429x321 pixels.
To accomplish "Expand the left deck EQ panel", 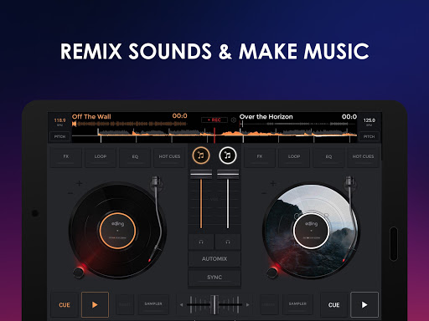I will click(135, 157).
